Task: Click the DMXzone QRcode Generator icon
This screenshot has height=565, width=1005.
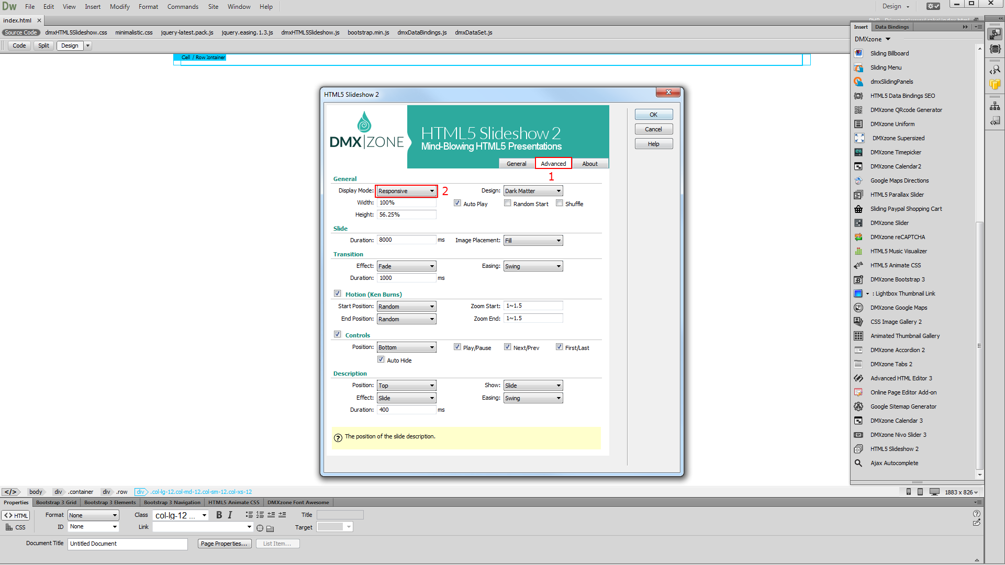Action: pyautogui.click(x=858, y=110)
